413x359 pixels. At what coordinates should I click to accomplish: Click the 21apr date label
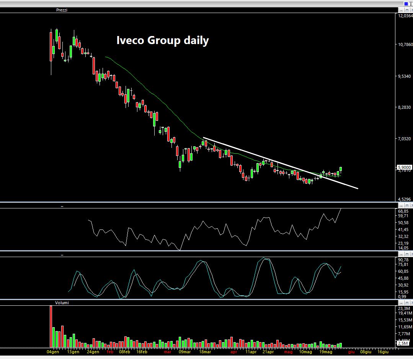click(268, 352)
